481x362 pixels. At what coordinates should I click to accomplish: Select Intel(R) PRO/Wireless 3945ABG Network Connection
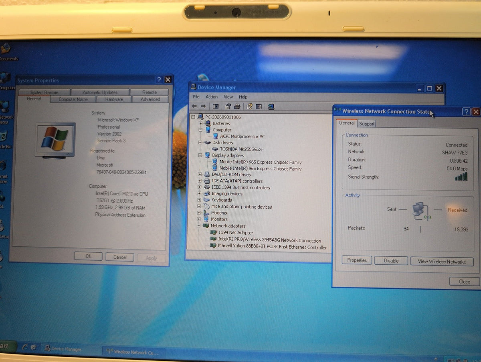click(269, 240)
